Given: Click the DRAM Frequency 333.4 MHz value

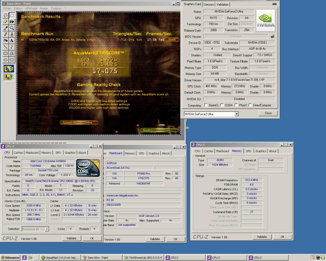Looking at the screenshot, I should click(252, 180).
